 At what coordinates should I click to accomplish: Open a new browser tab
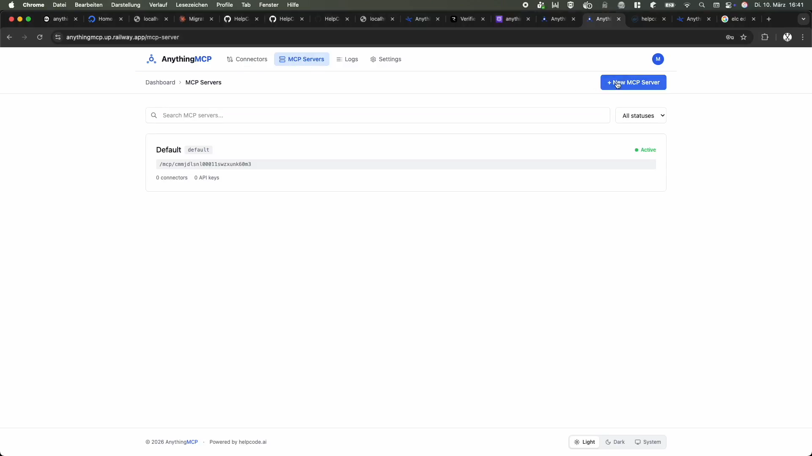click(x=769, y=19)
